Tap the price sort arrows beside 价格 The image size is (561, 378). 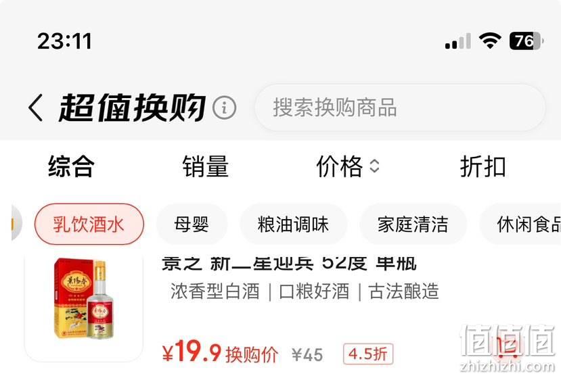[x=374, y=166]
